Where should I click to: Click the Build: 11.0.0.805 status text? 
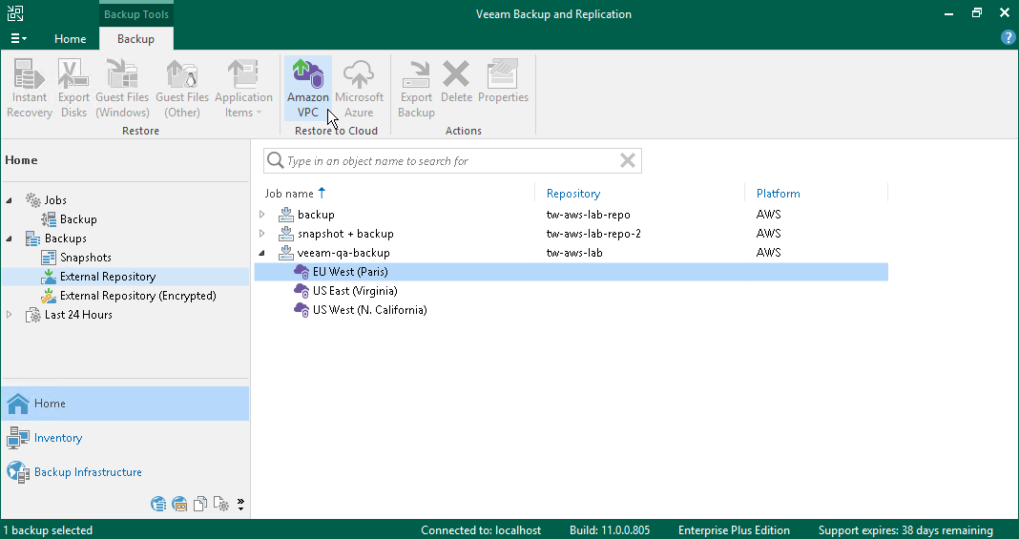pos(610,529)
